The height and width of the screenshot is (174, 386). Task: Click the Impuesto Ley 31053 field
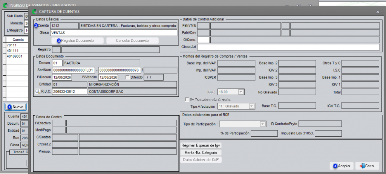coord(328,133)
